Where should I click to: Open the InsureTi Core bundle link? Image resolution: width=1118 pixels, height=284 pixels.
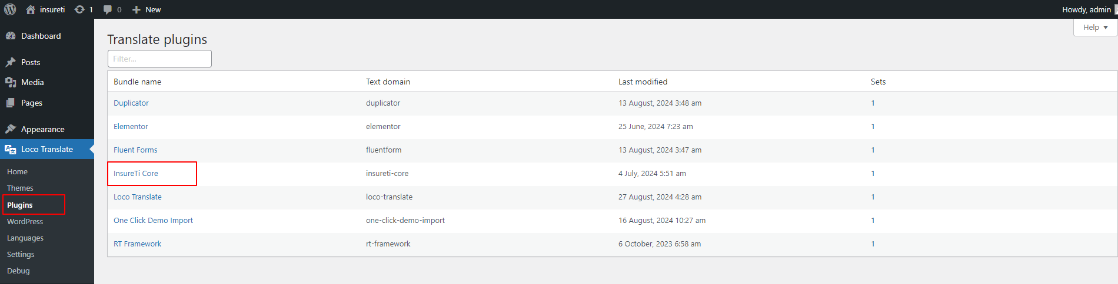pyautogui.click(x=136, y=173)
